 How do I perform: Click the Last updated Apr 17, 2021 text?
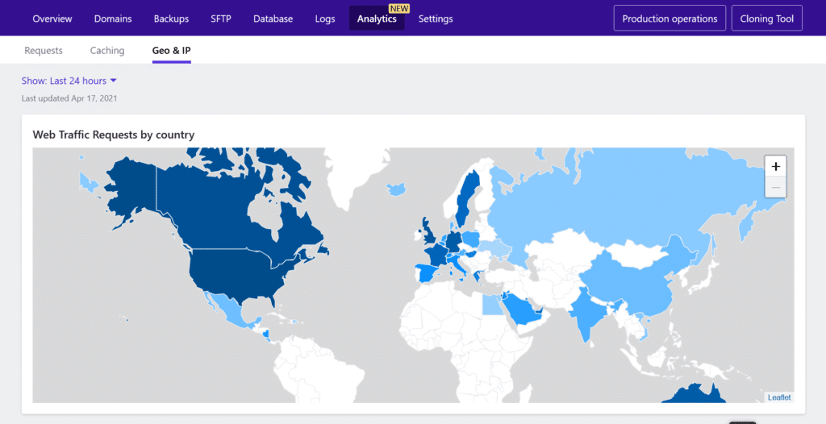point(69,98)
